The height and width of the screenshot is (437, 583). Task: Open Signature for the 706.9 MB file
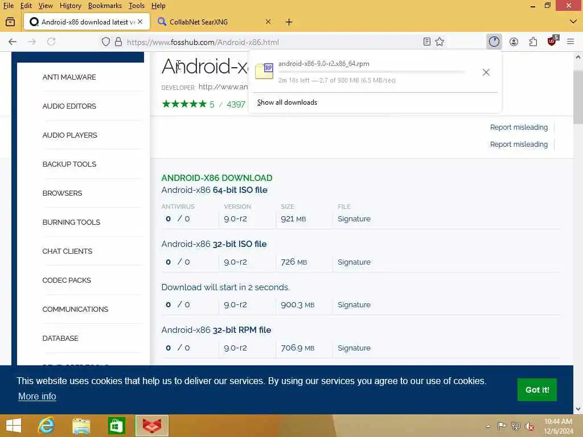(354, 348)
